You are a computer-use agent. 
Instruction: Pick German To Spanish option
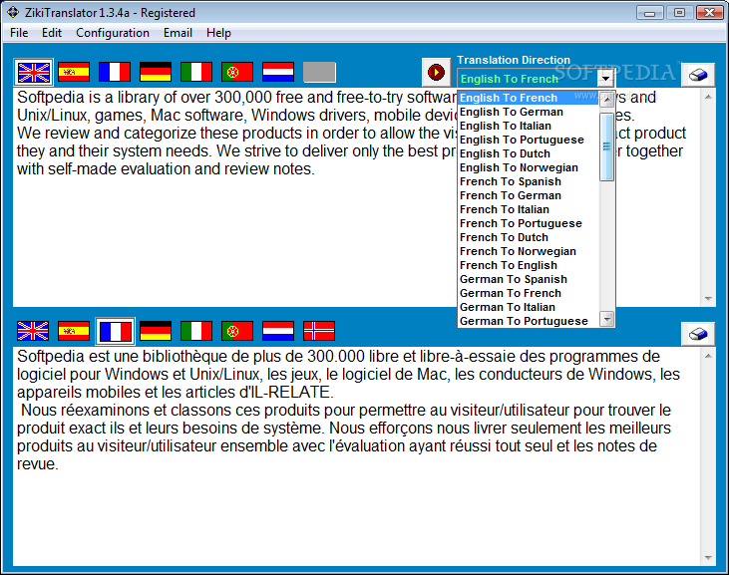pos(529,279)
